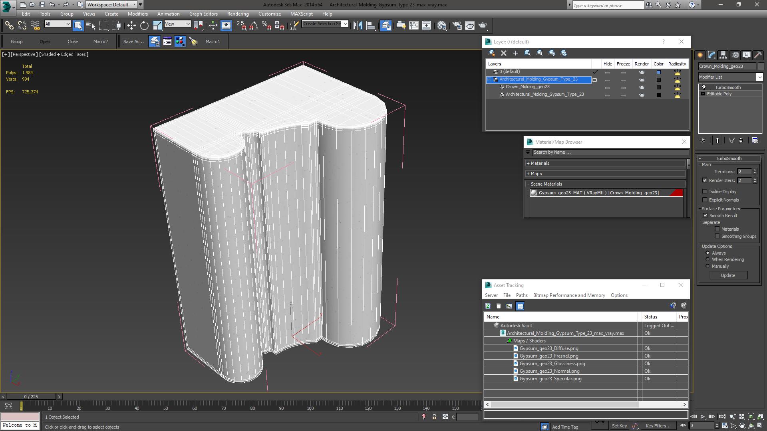Open Select by Name dialog
This screenshot has width=767, height=431.
coord(91,26)
